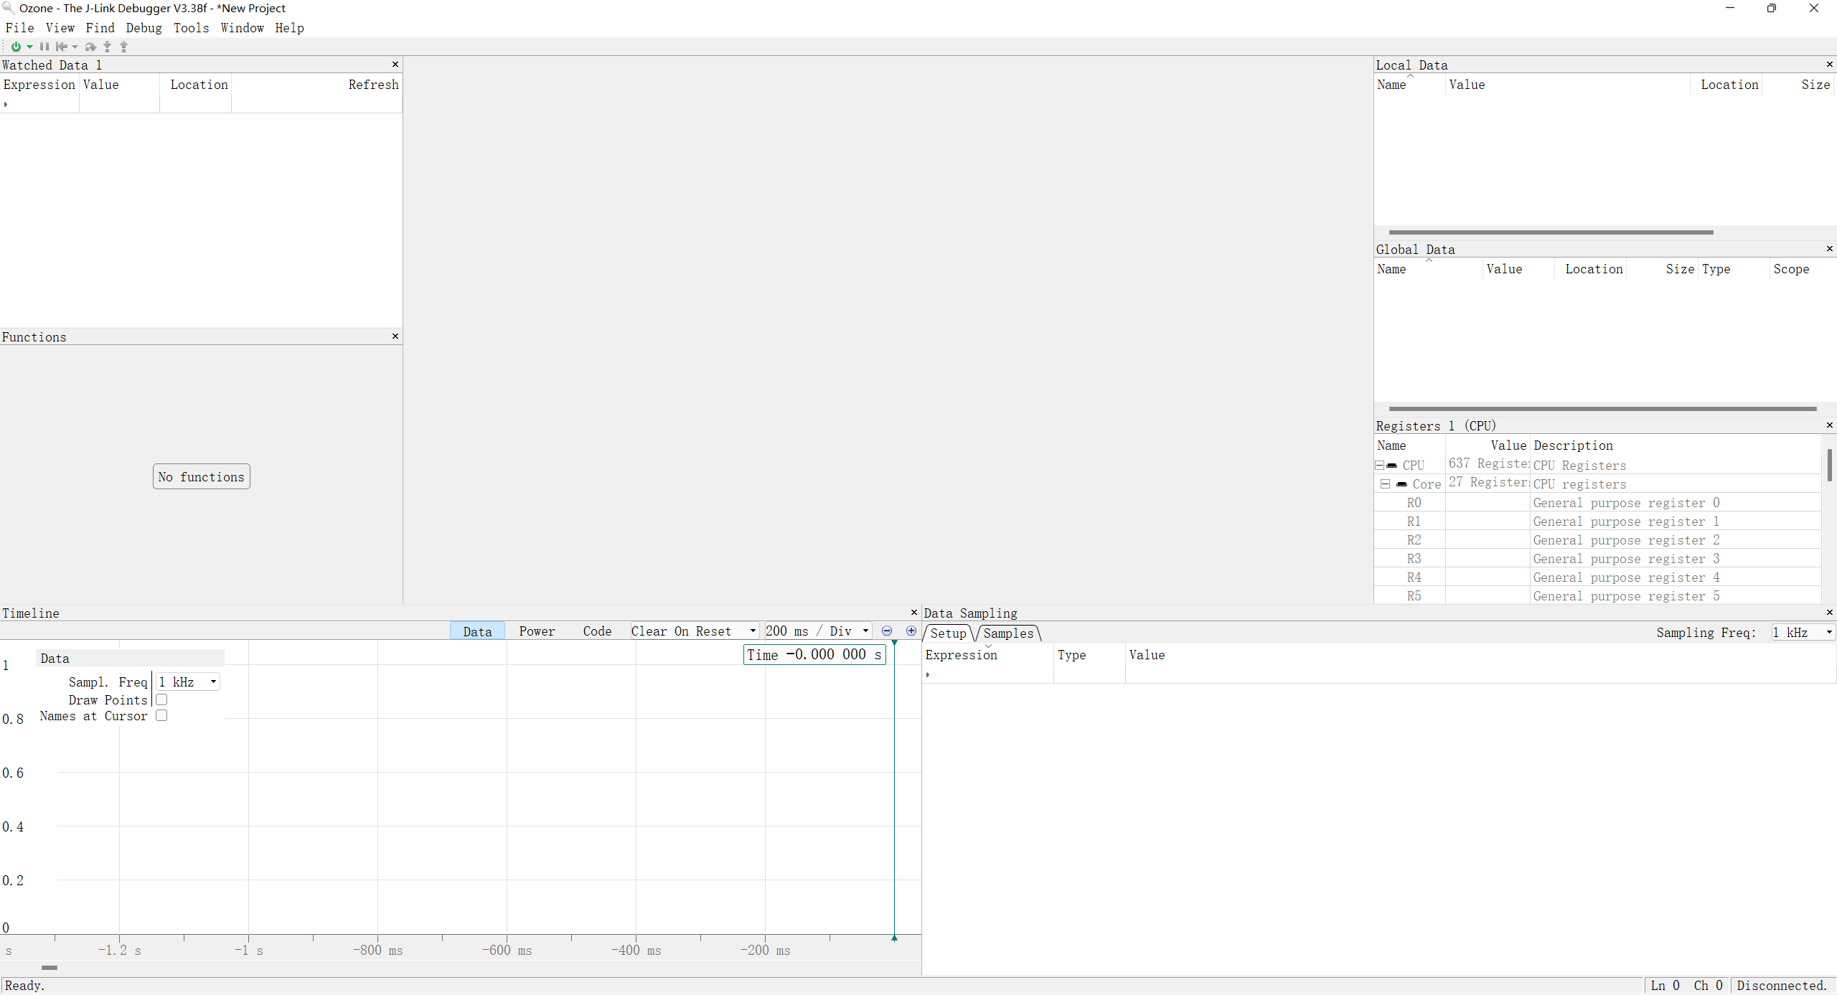Click the Step Over icon in toolbar
1837x995 pixels.
coord(90,47)
